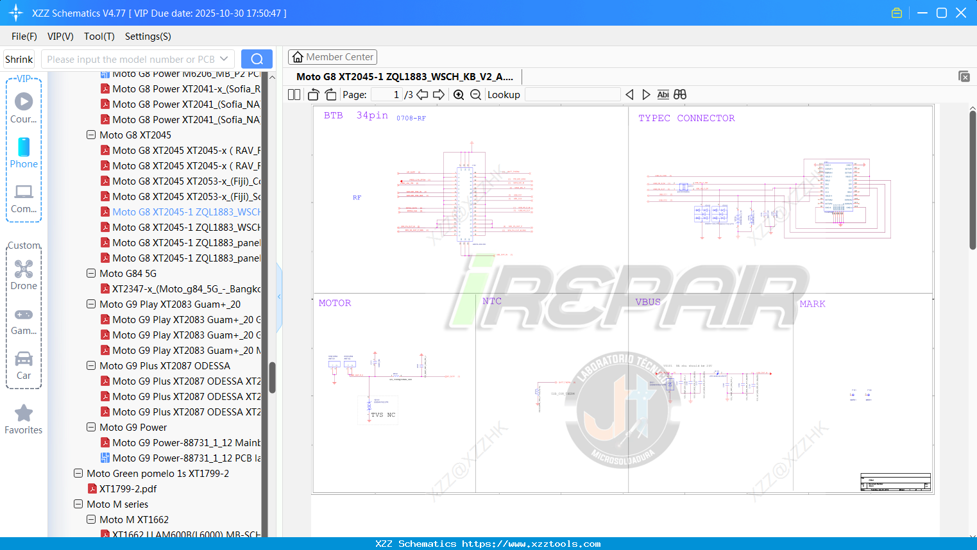Screen dimensions: 977x550
Task: Click the Shrink button
Action: (x=19, y=59)
